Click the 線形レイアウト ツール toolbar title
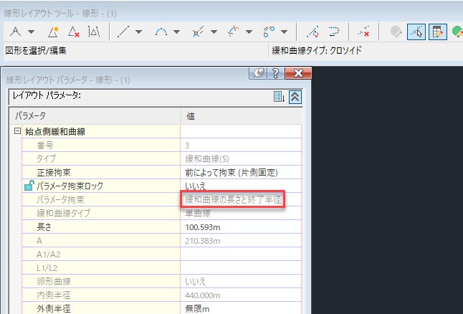This screenshot has width=463, height=314. coord(60,14)
